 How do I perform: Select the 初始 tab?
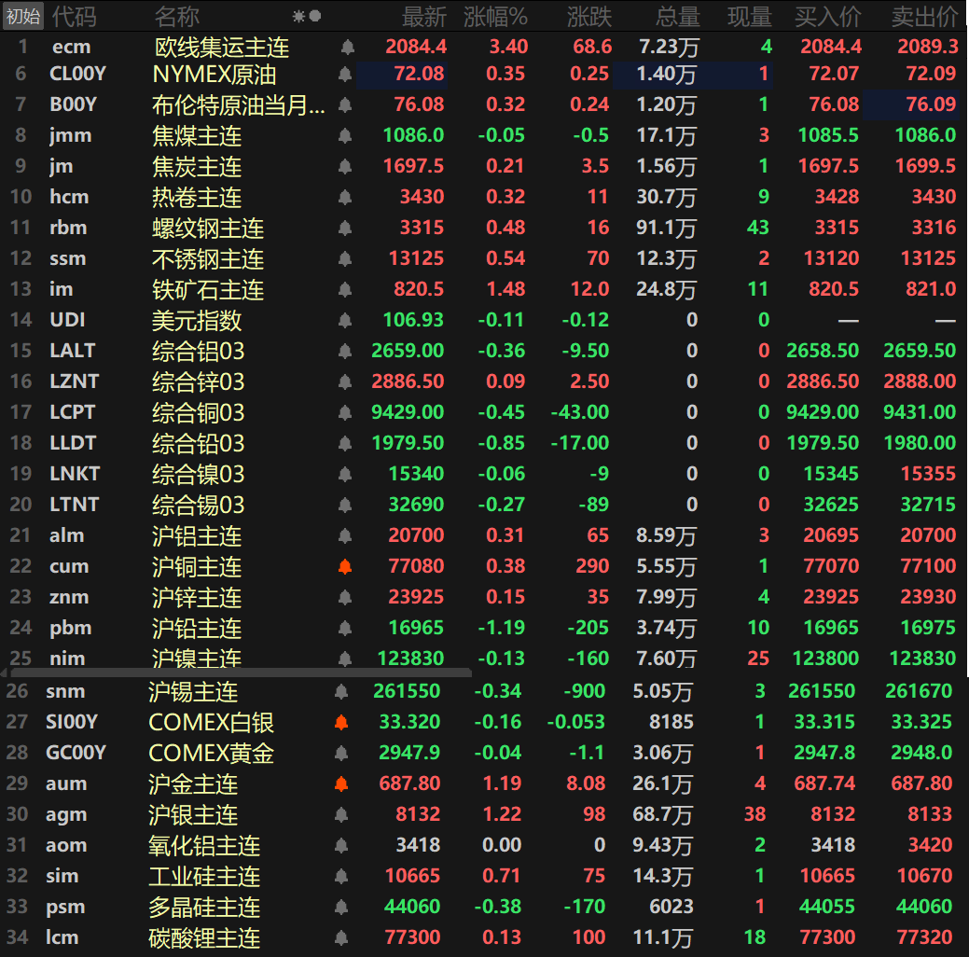coord(23,16)
